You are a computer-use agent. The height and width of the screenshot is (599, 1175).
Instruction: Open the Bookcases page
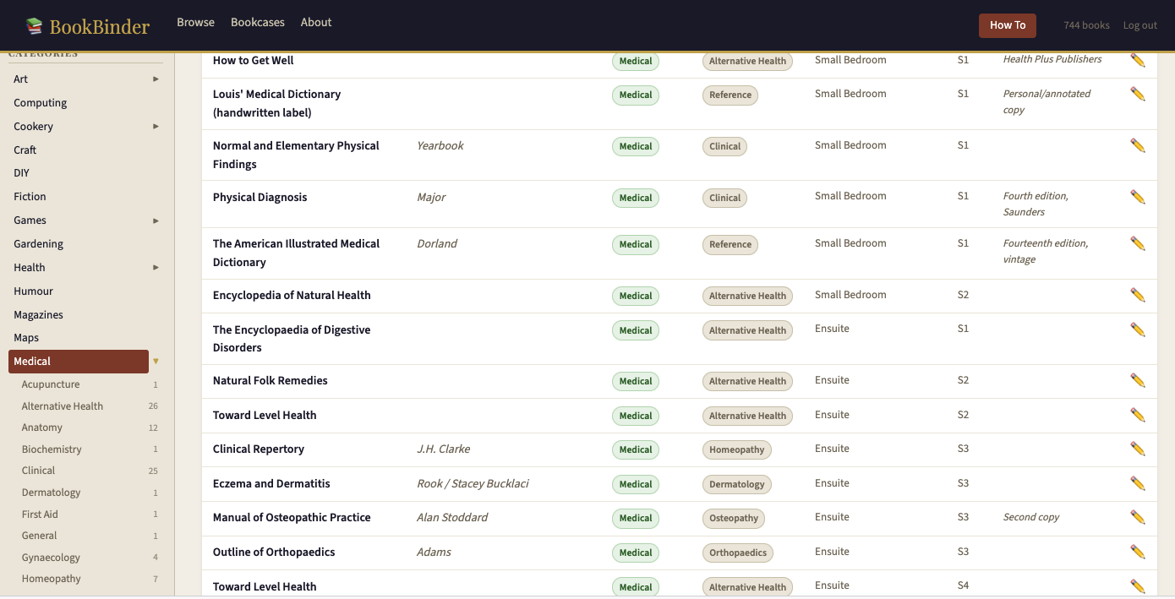pos(258,22)
